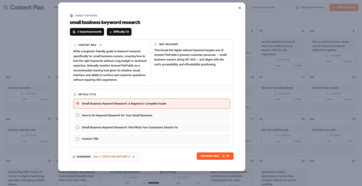Click the Target Keyword icon

[x=71, y=16]
